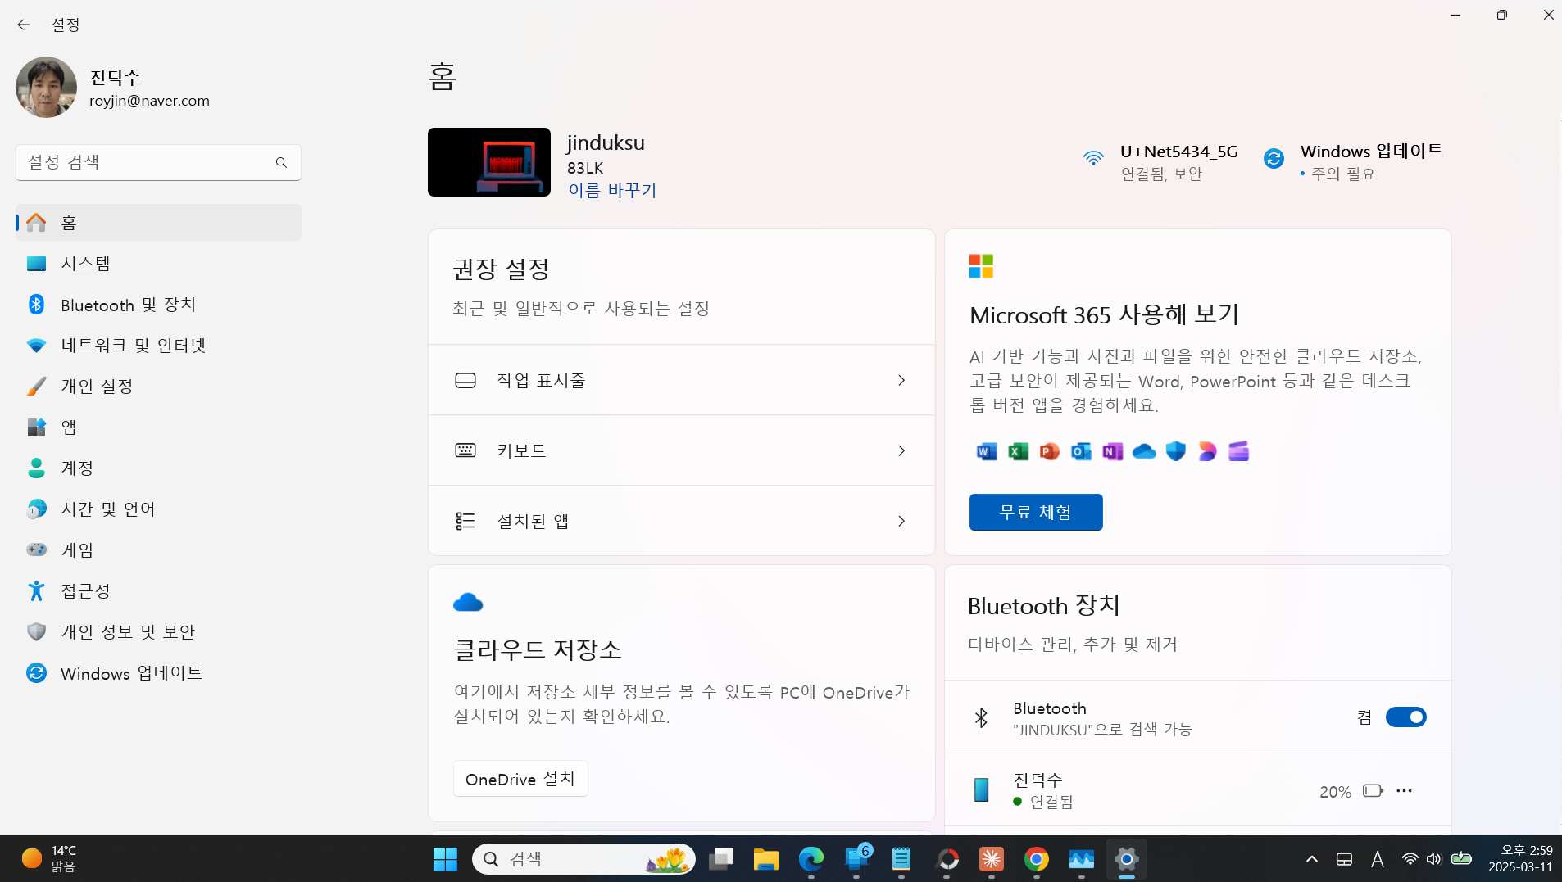
Task: Click the Wi-Fi icon next to U+Net5434_5G
Action: coord(1095,158)
